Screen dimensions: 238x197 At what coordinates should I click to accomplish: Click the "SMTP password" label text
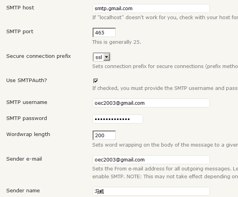pyautogui.click(x=27, y=118)
